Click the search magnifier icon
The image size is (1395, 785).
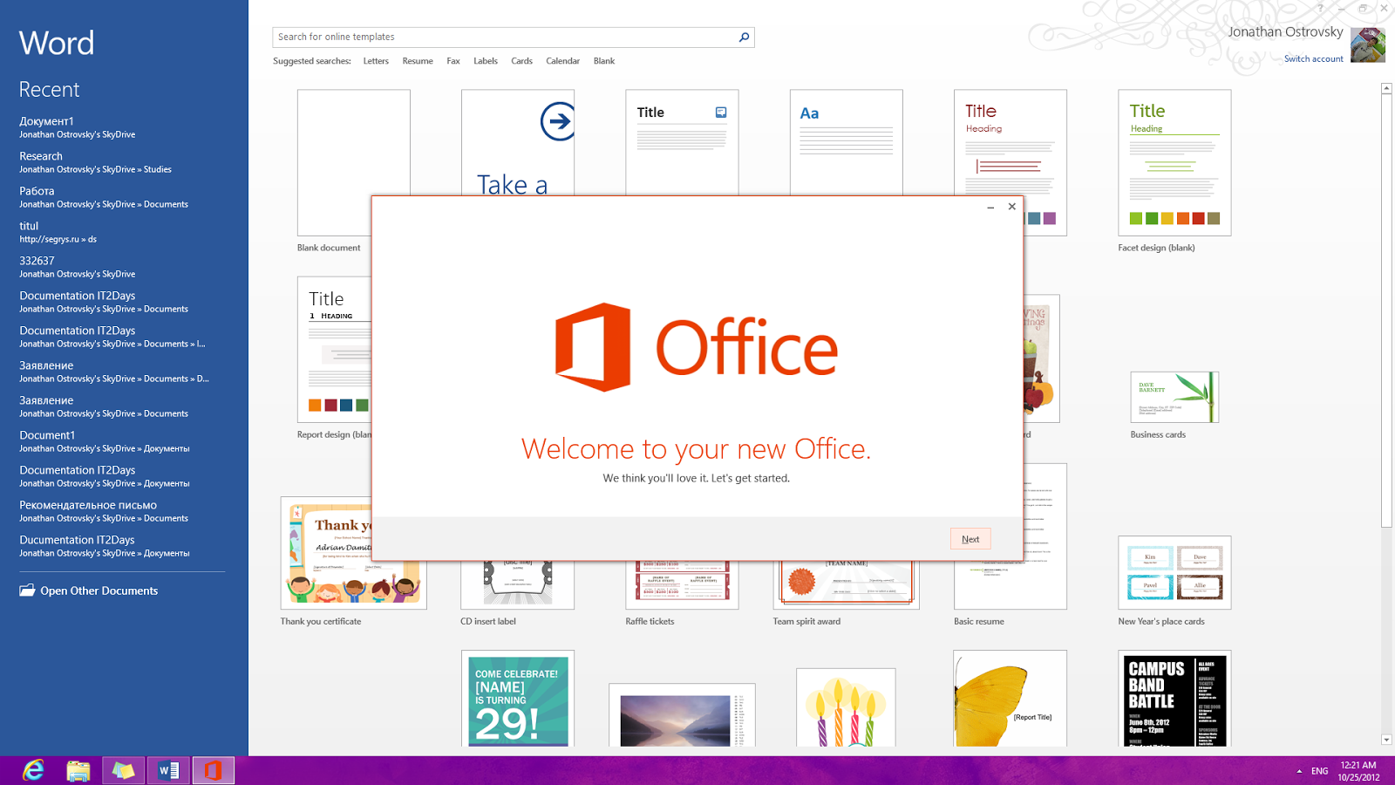(744, 37)
